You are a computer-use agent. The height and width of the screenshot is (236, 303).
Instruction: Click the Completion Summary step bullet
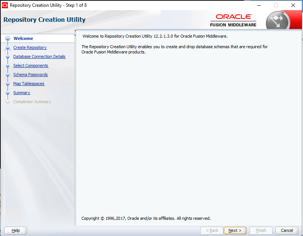(x=8, y=102)
